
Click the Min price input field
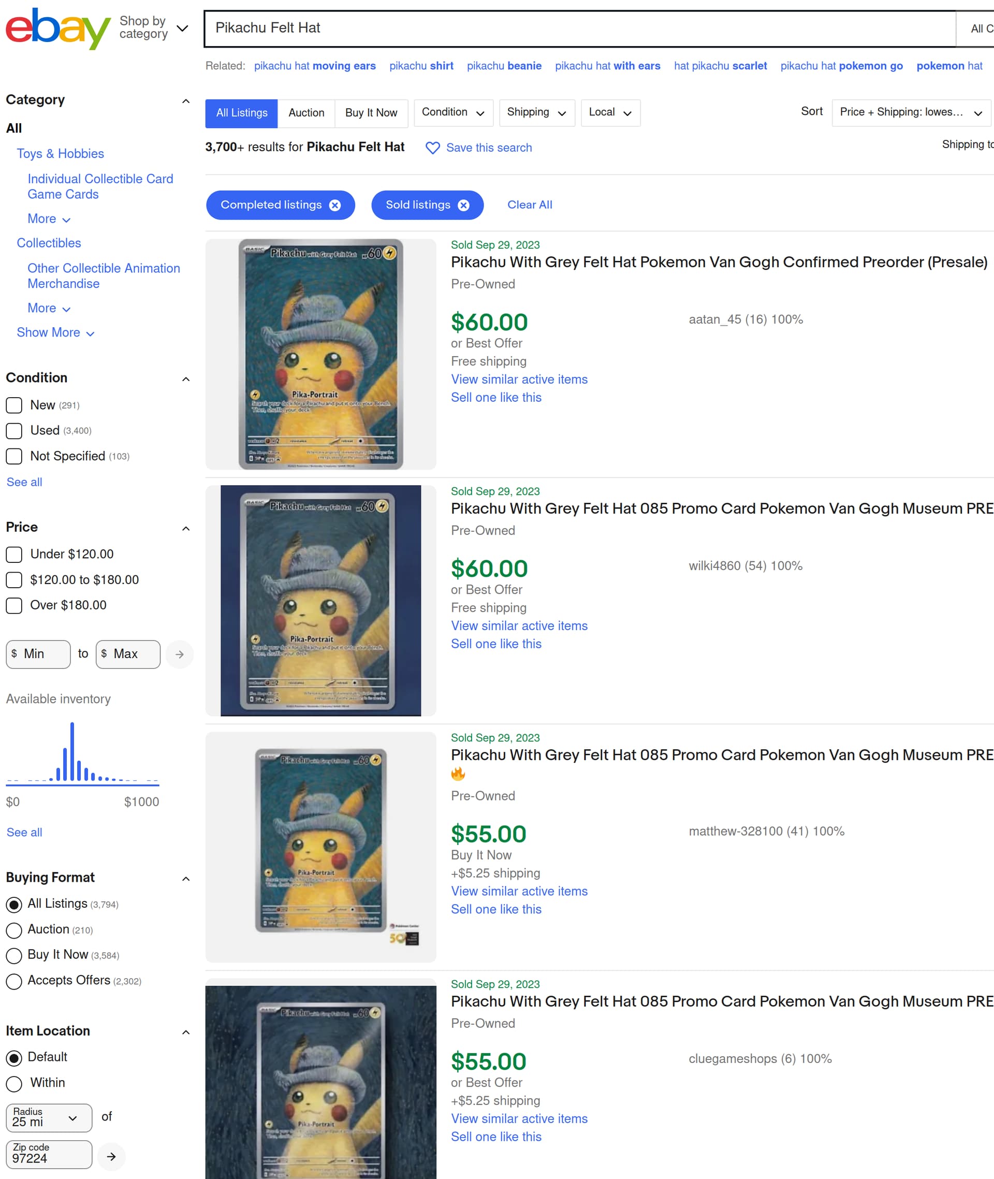[38, 654]
